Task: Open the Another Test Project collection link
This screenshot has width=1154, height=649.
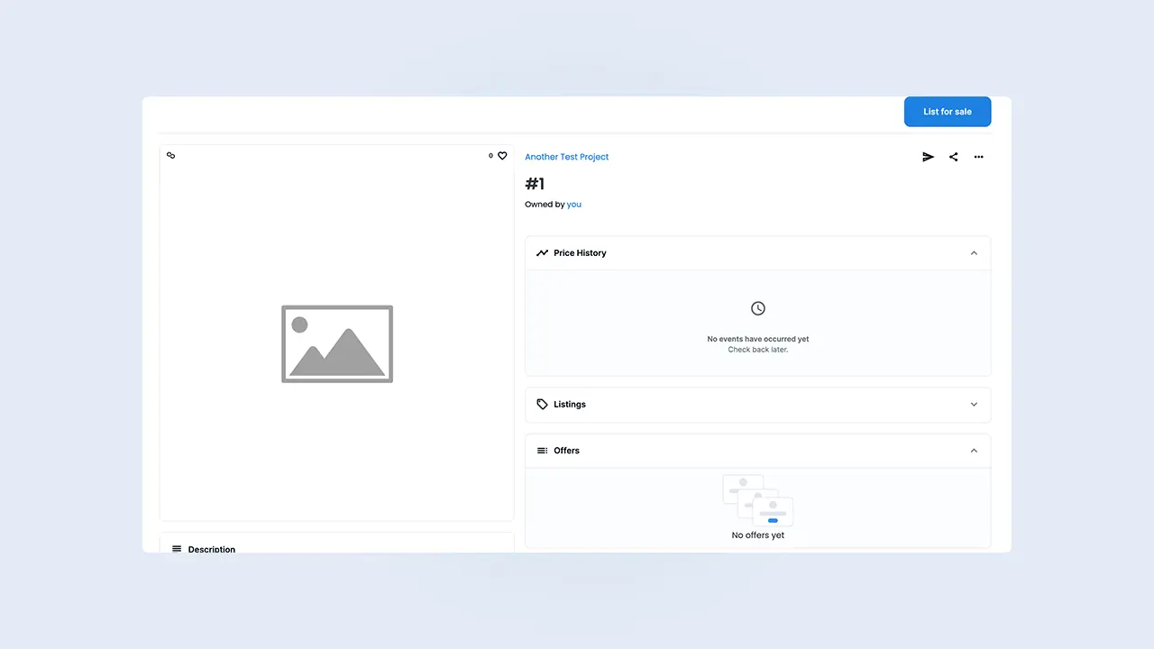Action: [x=566, y=157]
